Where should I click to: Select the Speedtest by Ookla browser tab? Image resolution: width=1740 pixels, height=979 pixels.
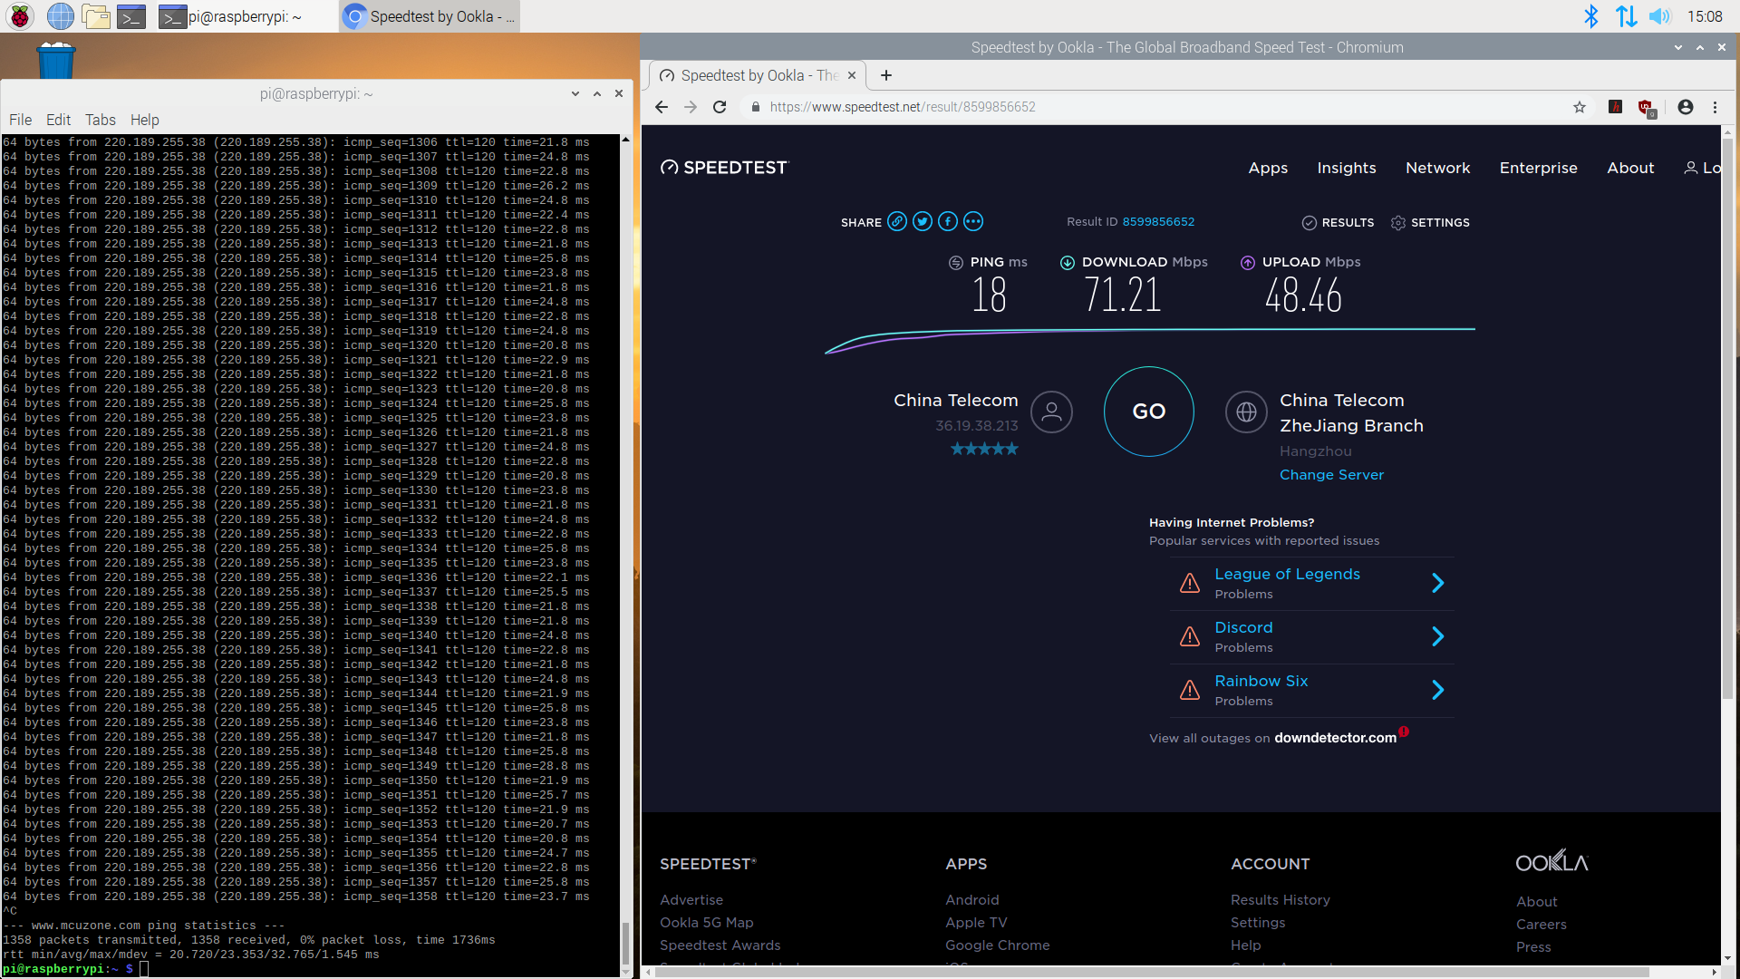pyautogui.click(x=759, y=75)
